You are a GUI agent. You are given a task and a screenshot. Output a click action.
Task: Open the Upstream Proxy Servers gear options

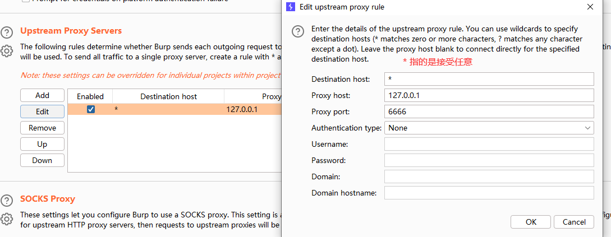[x=7, y=51]
